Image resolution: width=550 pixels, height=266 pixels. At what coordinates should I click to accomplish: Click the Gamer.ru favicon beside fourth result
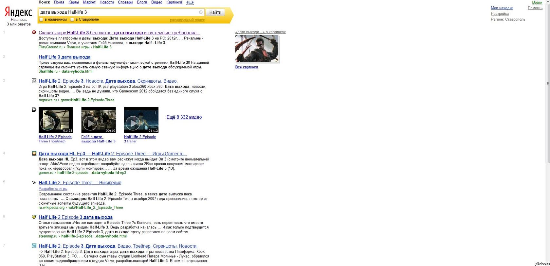tap(34, 153)
